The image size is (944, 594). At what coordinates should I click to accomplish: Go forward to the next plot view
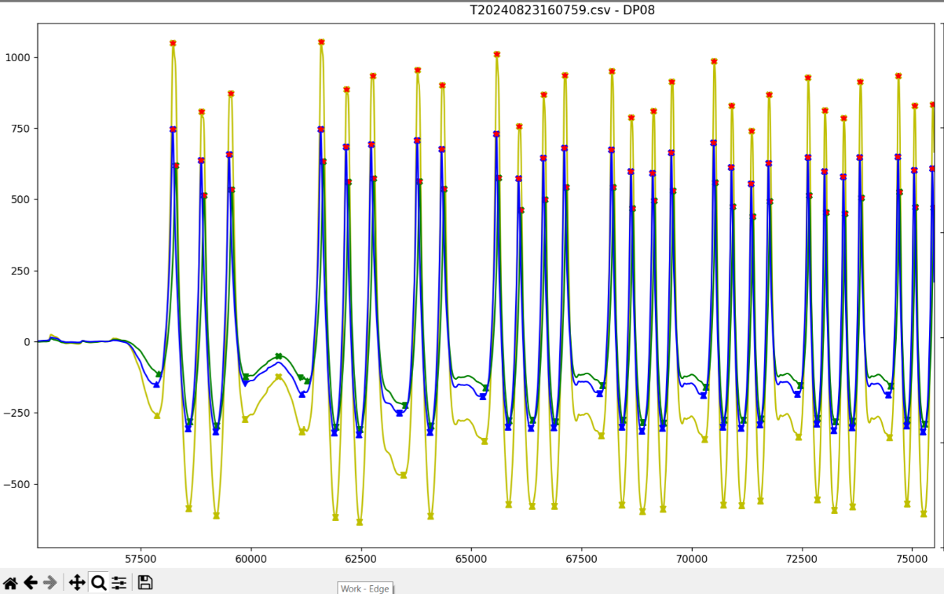coord(49,583)
